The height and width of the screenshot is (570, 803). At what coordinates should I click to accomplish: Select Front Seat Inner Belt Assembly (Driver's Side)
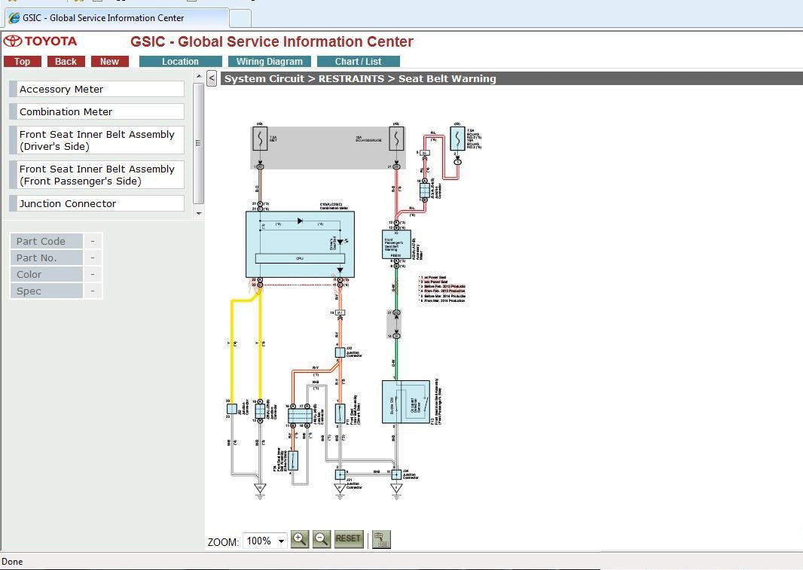pyautogui.click(x=97, y=140)
